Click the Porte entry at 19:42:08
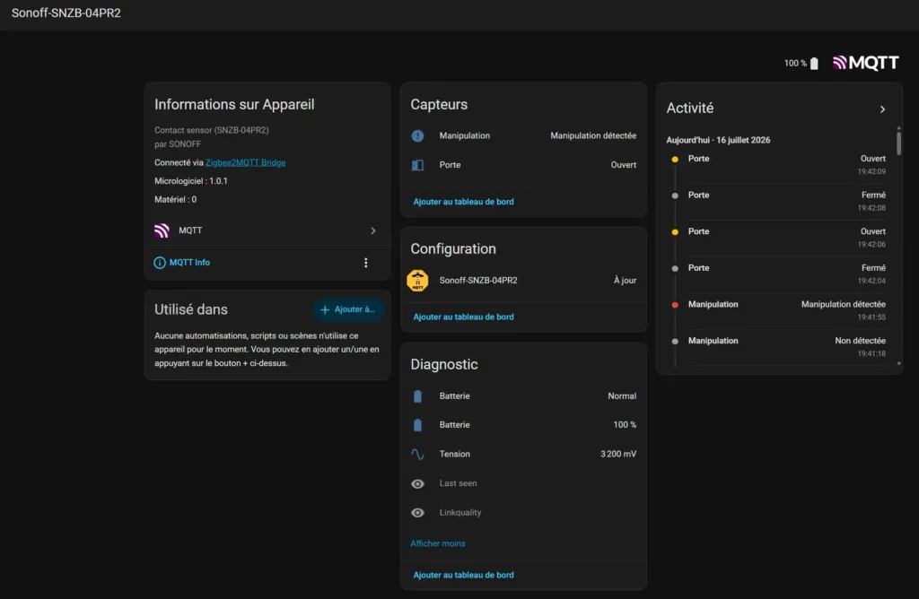919x599 pixels. point(778,202)
